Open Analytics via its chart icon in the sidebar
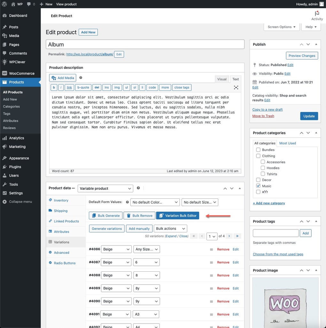The image size is (326, 328). point(4,138)
